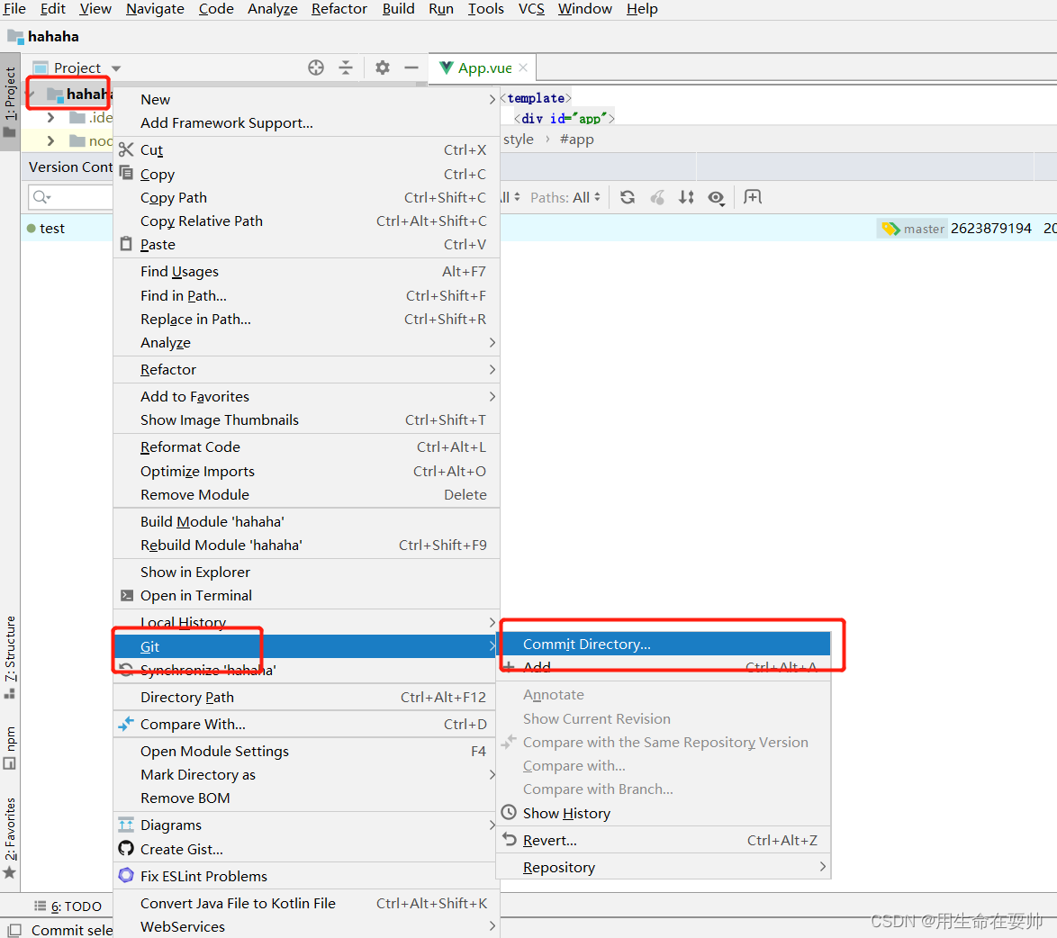The height and width of the screenshot is (938, 1057).
Task: Click the master branch tag icon
Action: coord(890,230)
